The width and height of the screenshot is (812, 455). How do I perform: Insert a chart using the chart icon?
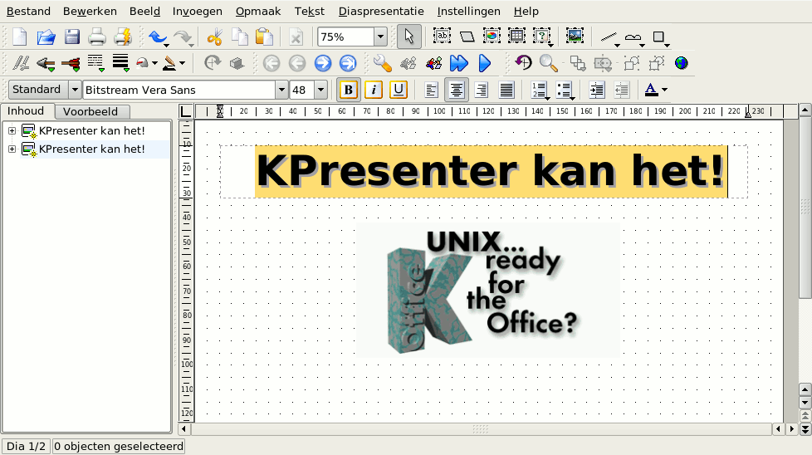tap(492, 37)
